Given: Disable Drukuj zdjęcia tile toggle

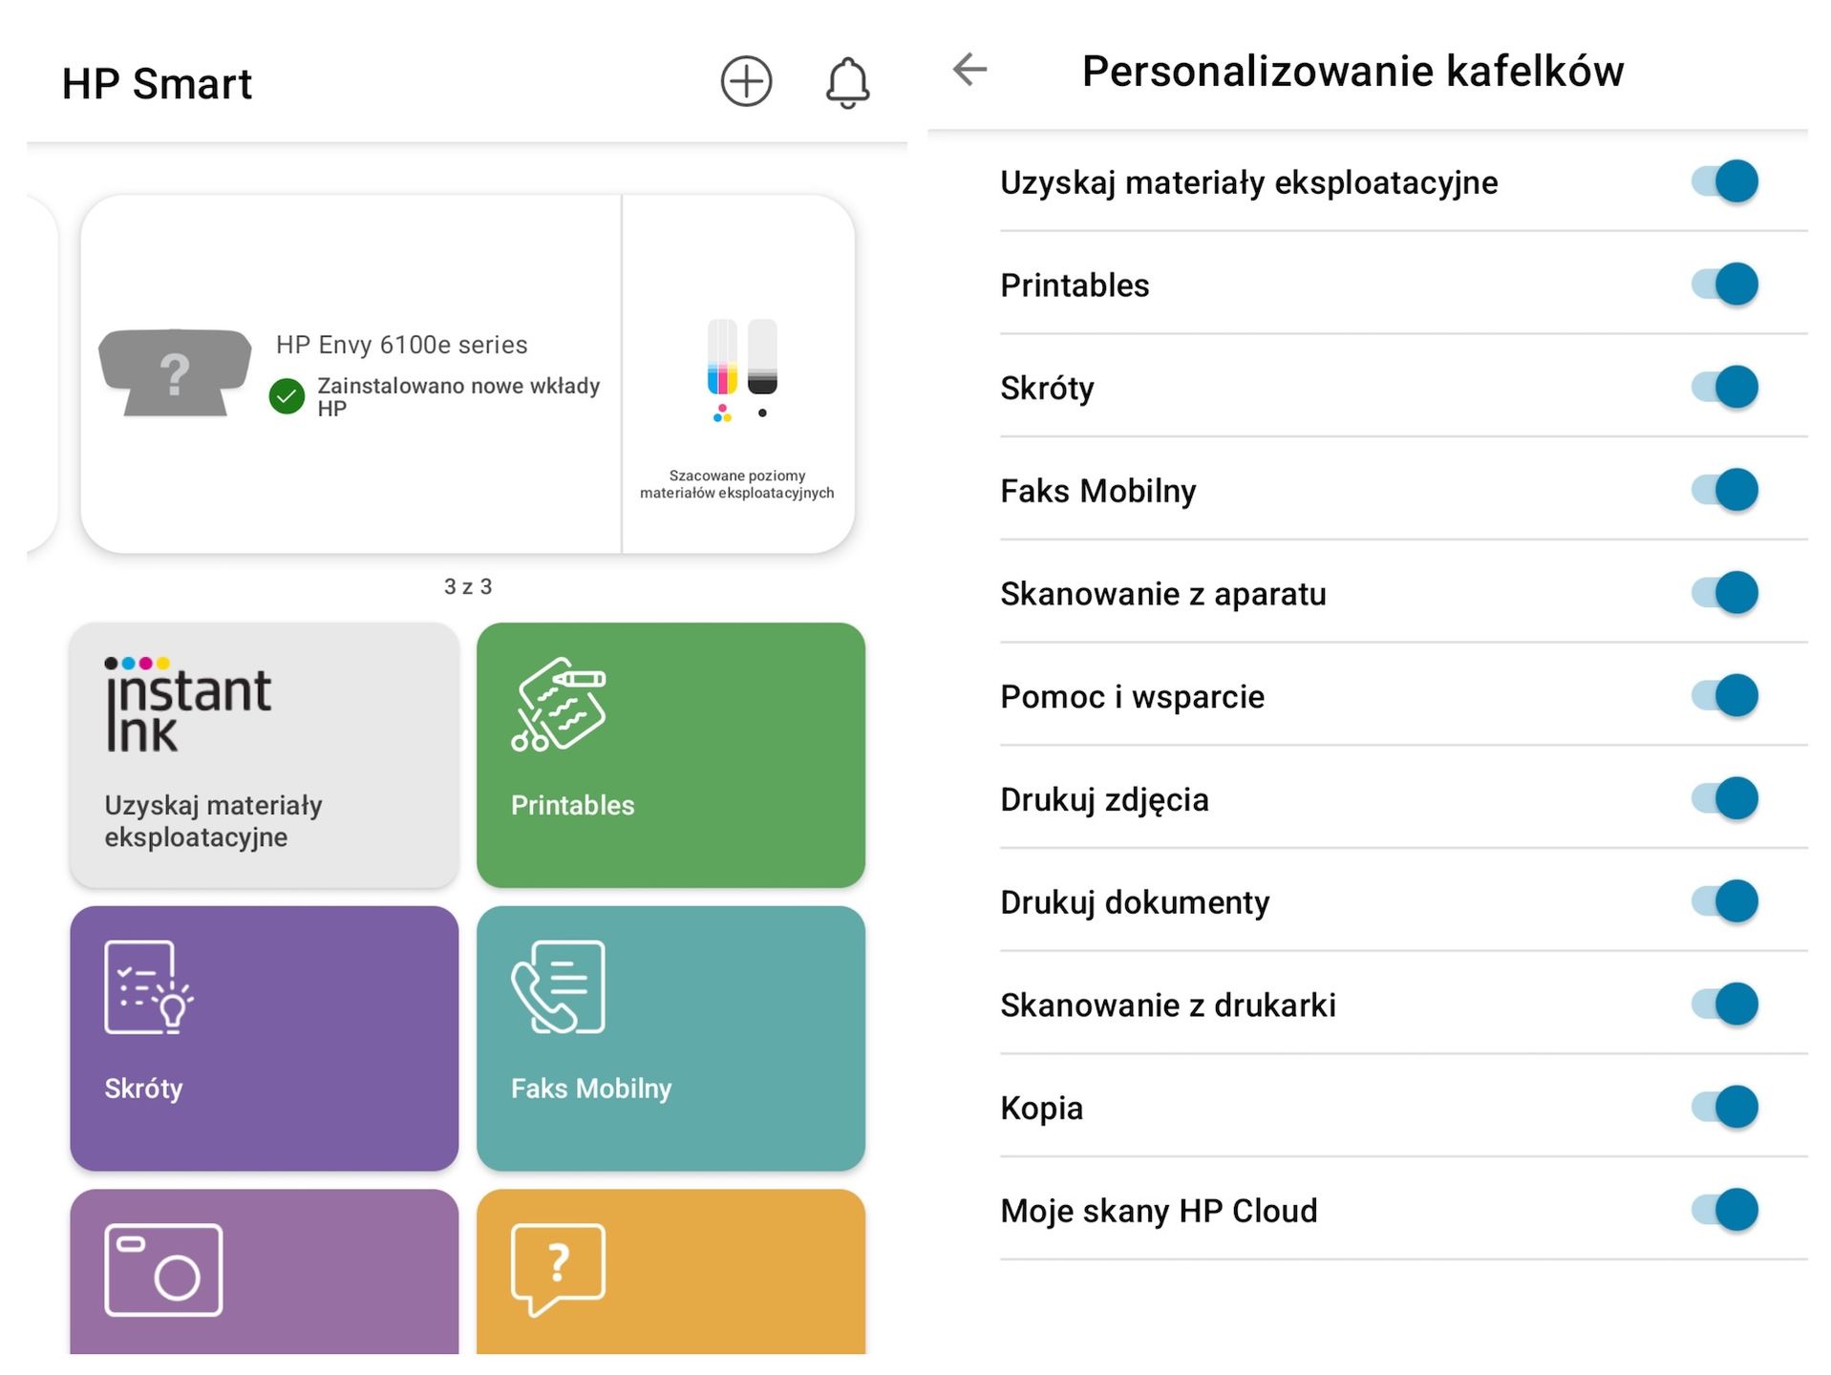Looking at the screenshot, I should 1724,799.
